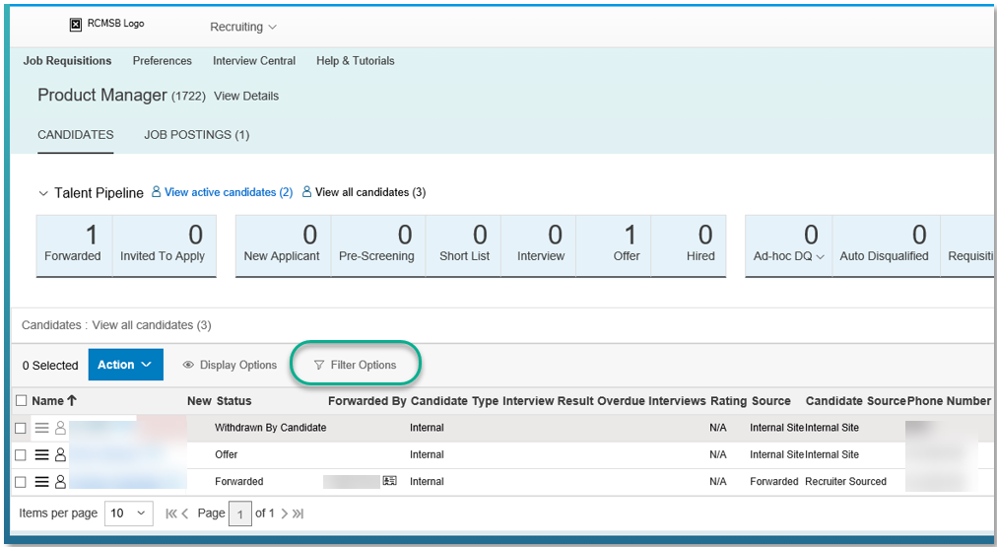Open the Recruiting module dropdown
Viewport: 997px width, 547px height.
coord(243,27)
